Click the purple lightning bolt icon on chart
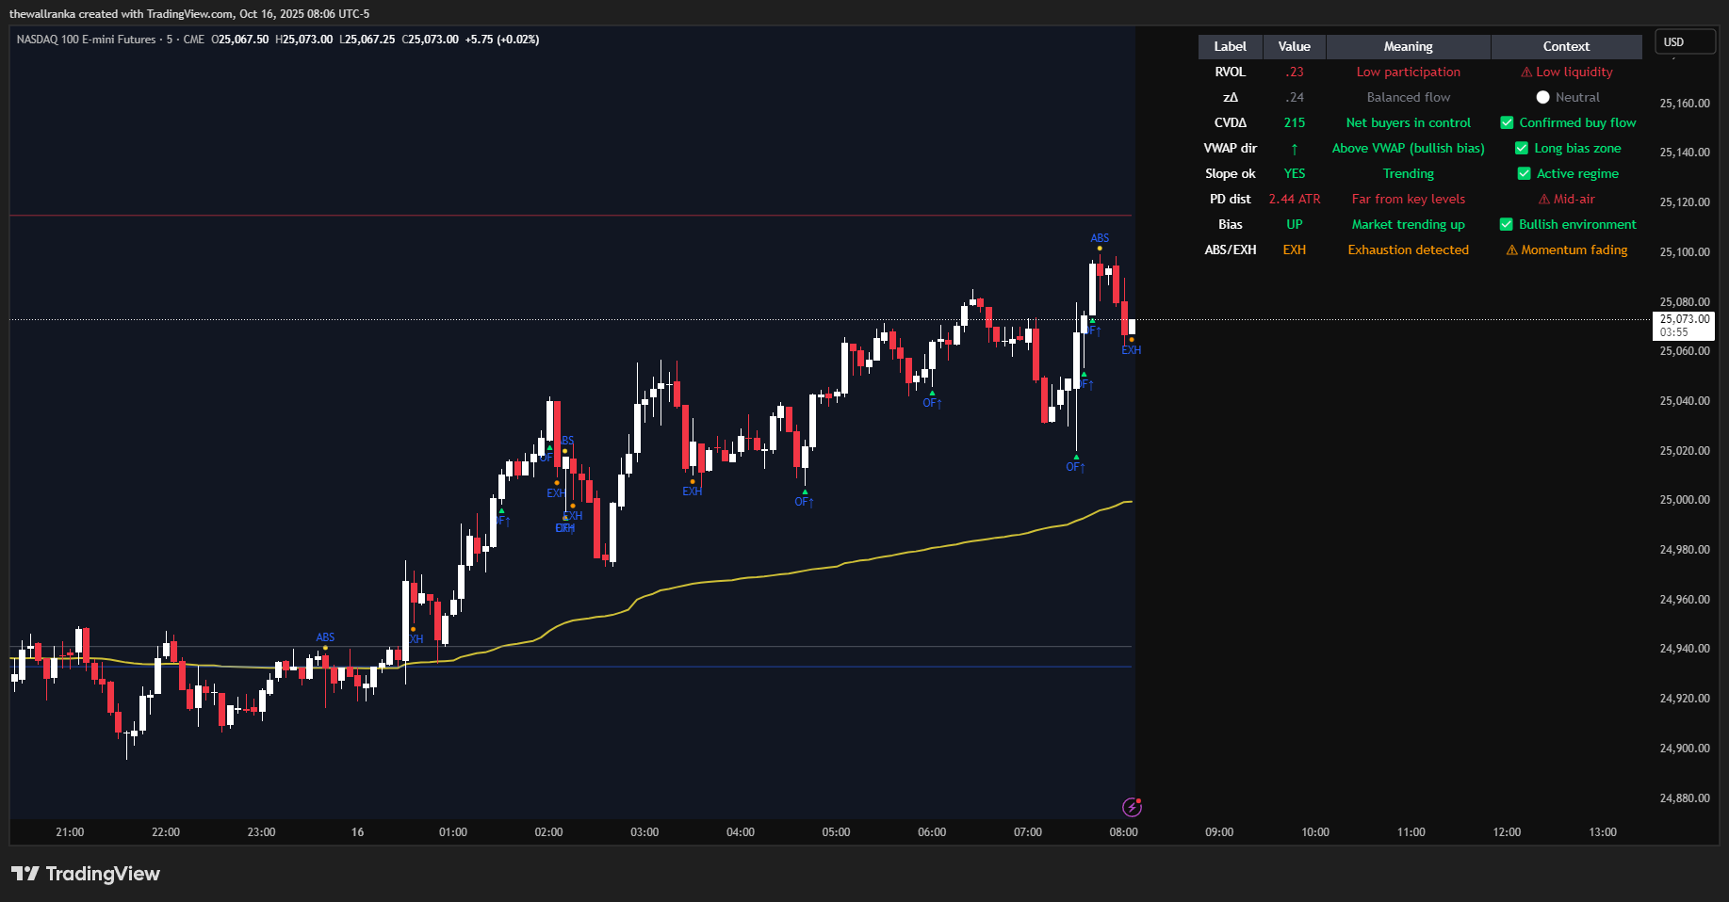Viewport: 1729px width, 902px height. coord(1132,807)
